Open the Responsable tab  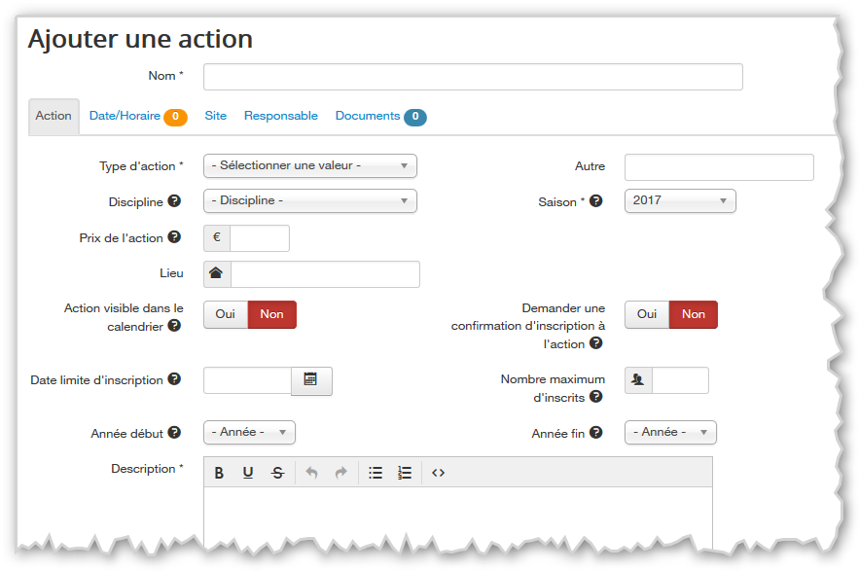(280, 116)
